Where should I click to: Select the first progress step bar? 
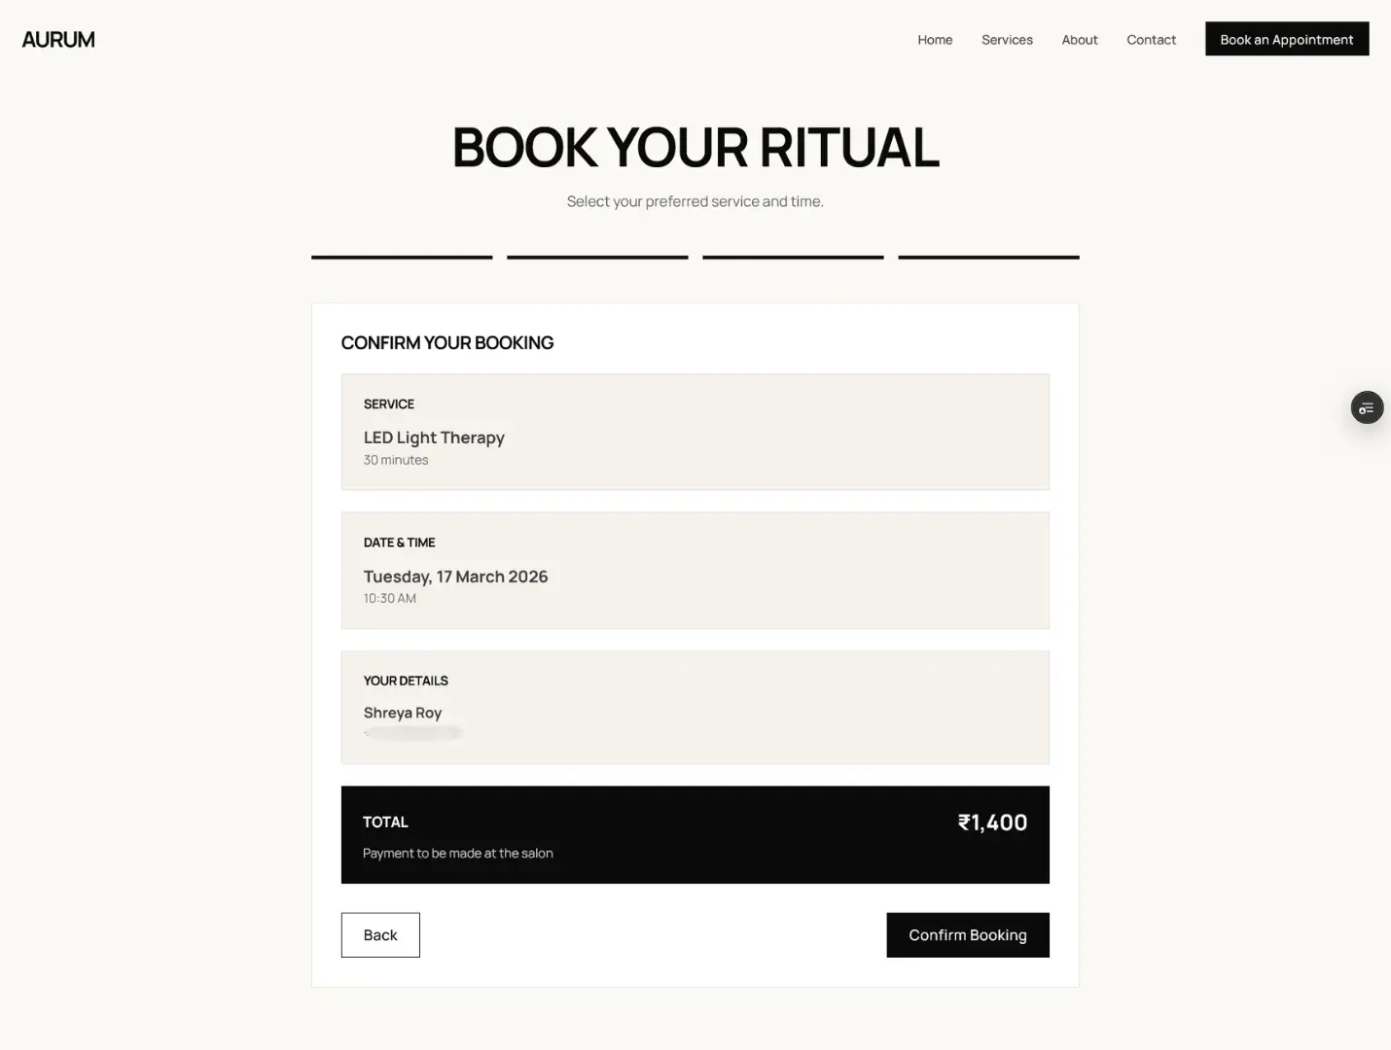pyautogui.click(x=402, y=257)
